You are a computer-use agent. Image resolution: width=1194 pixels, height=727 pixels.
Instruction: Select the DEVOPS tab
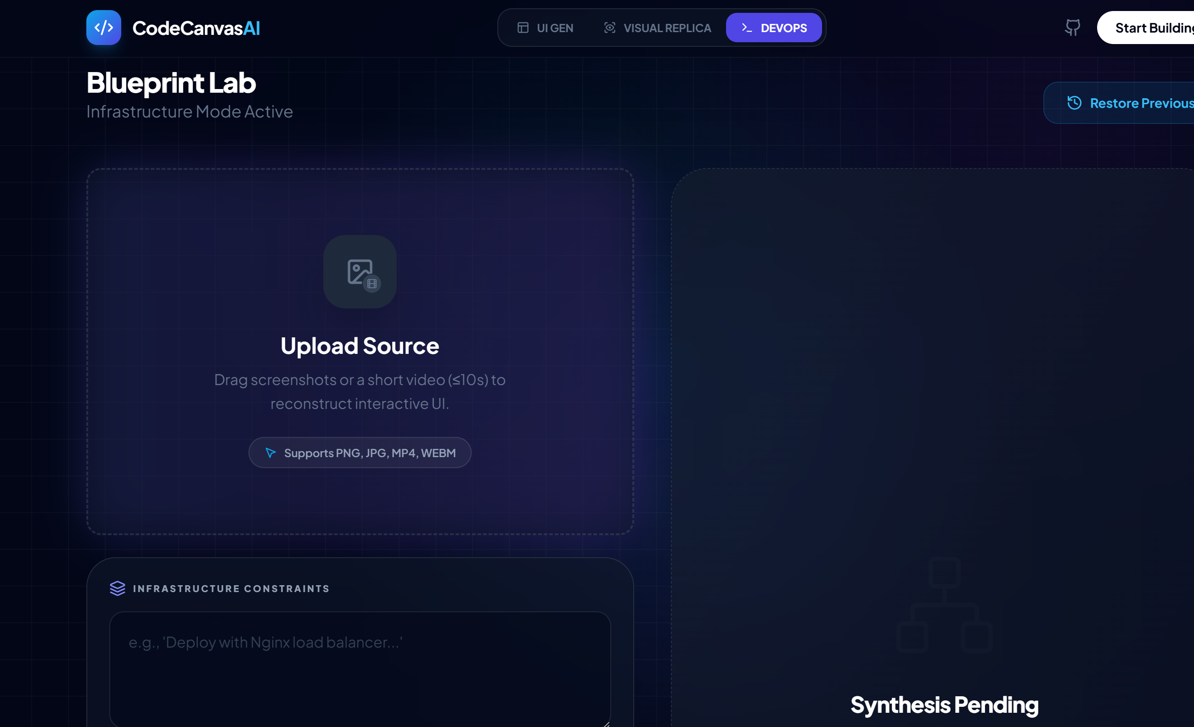click(773, 28)
